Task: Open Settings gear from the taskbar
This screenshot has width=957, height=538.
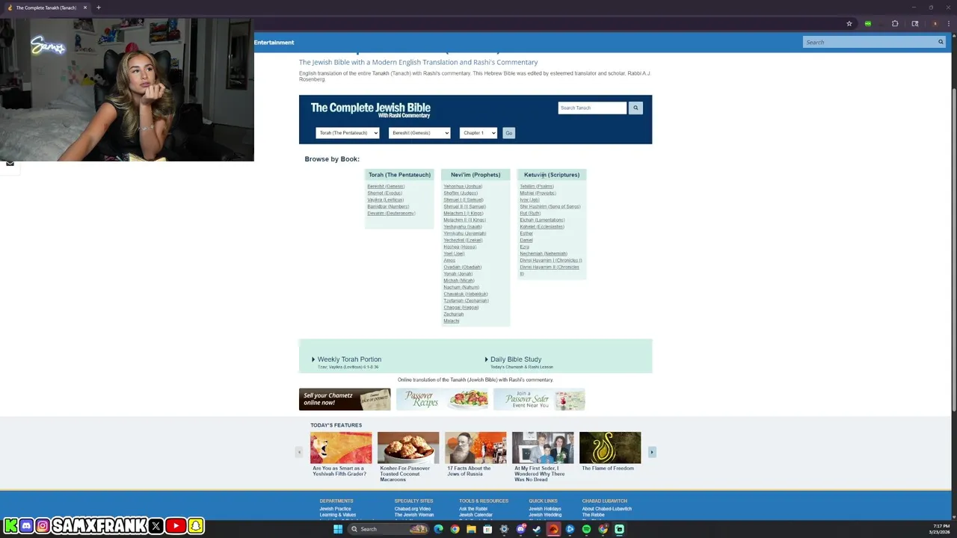Action: [x=504, y=529]
